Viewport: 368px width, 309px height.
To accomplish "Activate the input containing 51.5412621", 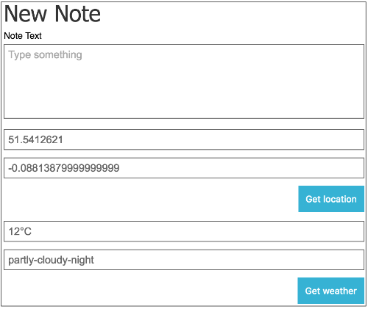I will click(x=184, y=139).
